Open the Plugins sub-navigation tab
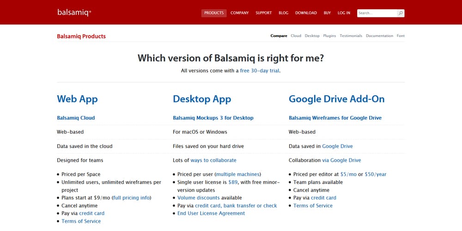Screen dimensions: 462x231 329,36
